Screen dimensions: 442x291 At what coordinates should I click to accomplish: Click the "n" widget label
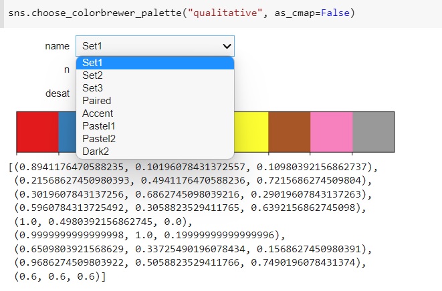pos(66,69)
